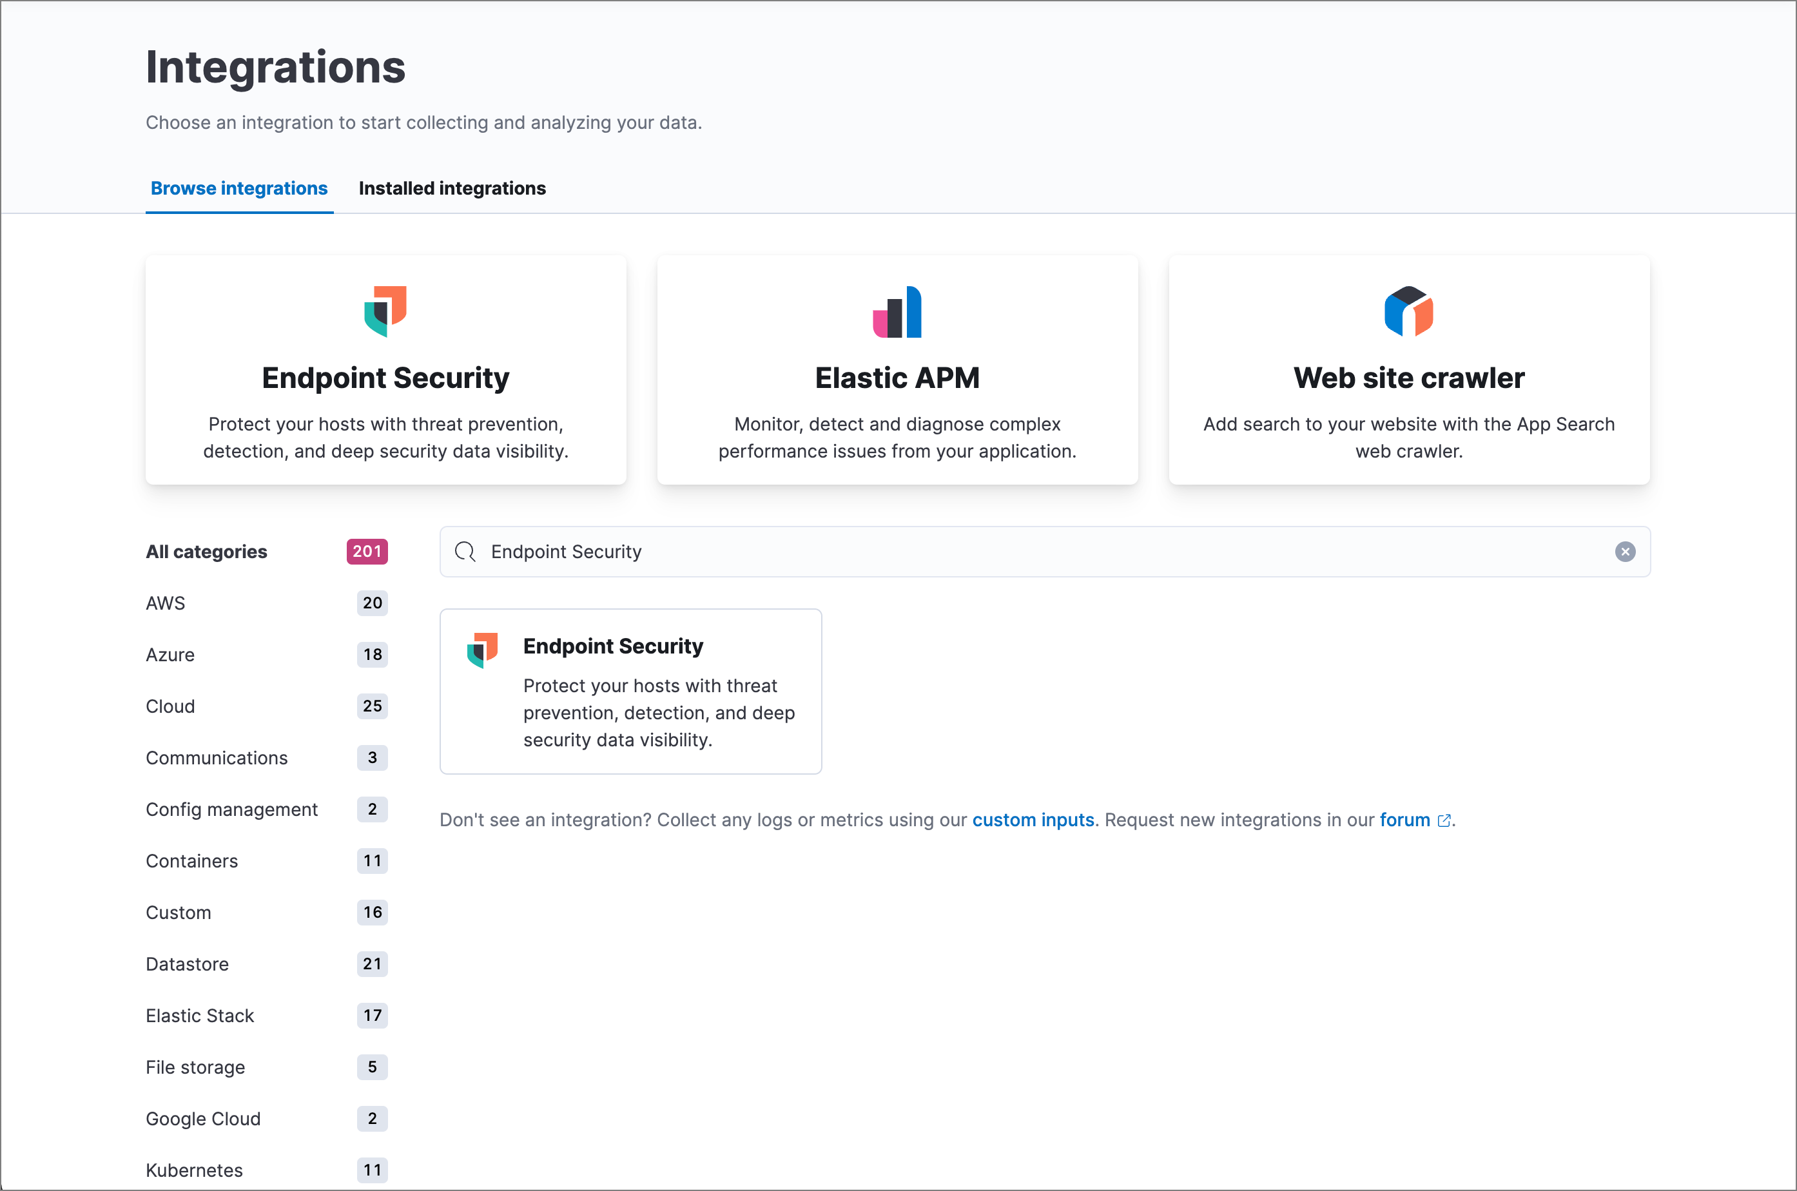The height and width of the screenshot is (1191, 1797).
Task: Open the Elastic APM integration card
Action: pos(897,370)
